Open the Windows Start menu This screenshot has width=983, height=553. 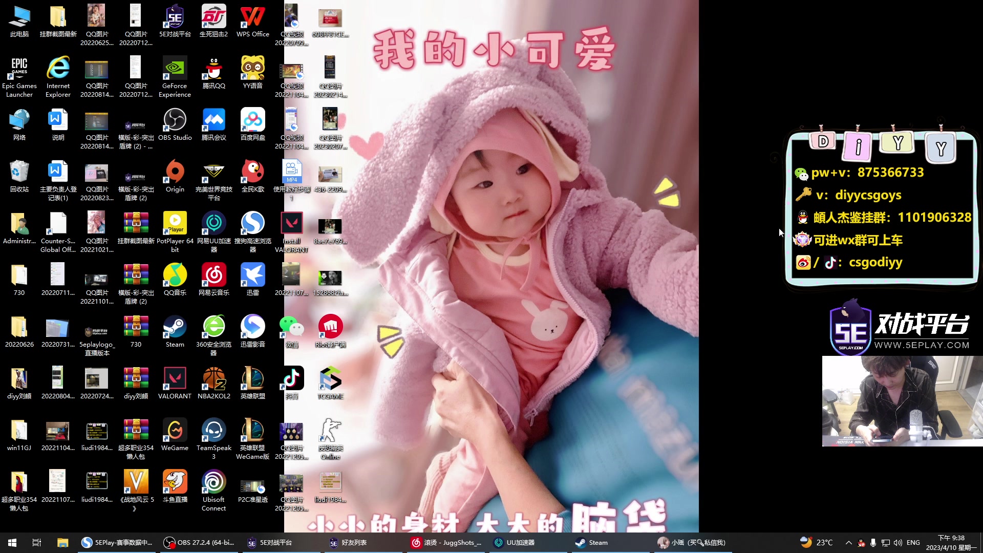pyautogui.click(x=12, y=543)
